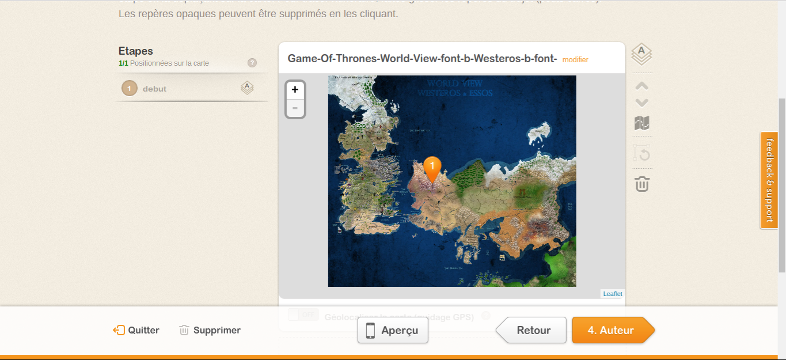The height and width of the screenshot is (360, 786).
Task: Move step up with chevron arrow
Action: (x=642, y=86)
